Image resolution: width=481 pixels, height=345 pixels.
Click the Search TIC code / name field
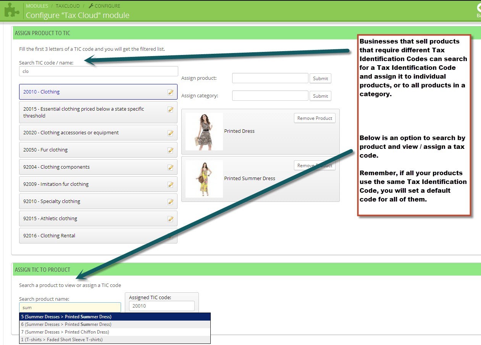98,71
